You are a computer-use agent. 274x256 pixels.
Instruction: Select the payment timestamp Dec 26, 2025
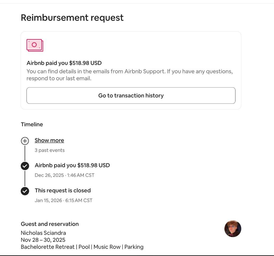point(64,175)
